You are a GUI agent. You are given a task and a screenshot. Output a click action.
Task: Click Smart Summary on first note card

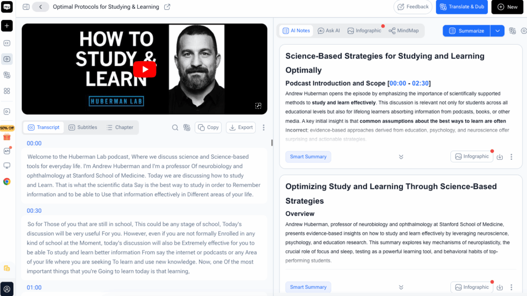click(x=308, y=157)
